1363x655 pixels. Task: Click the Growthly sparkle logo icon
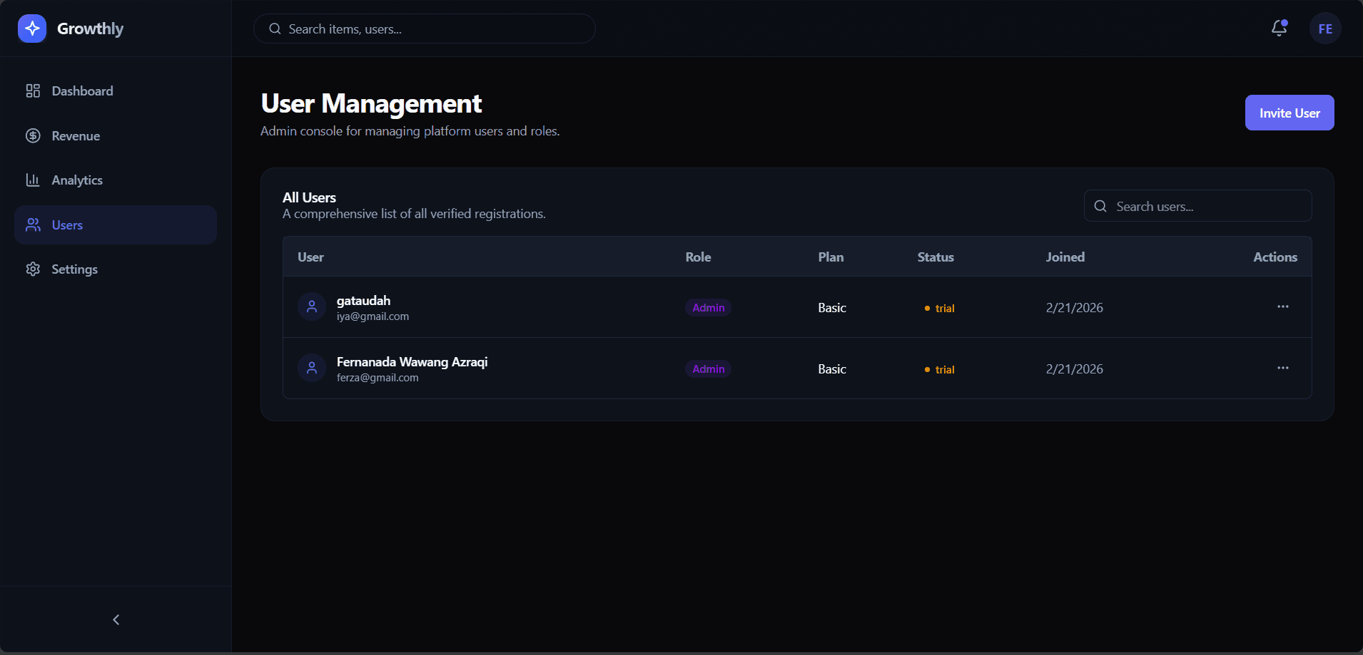click(x=32, y=29)
